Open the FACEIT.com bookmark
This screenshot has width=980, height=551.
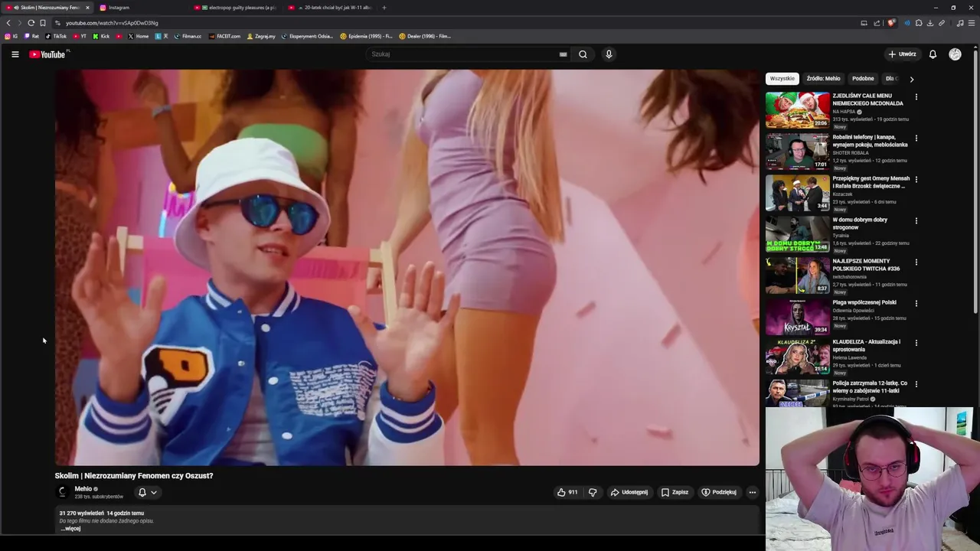click(224, 36)
